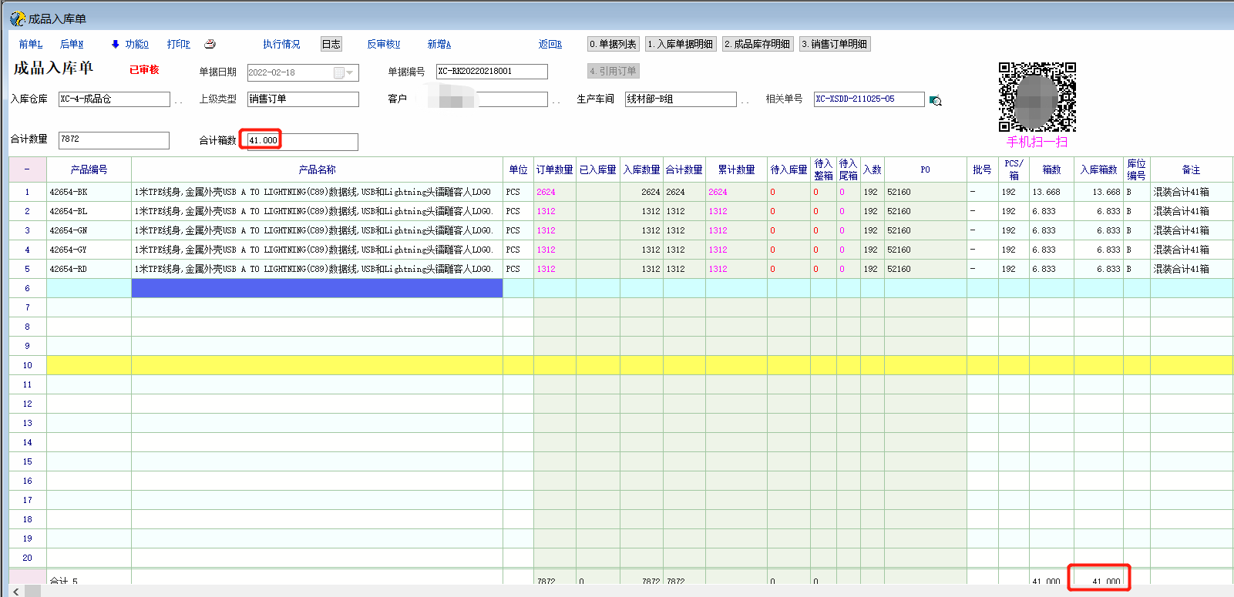Go to next document with 后单
This screenshot has height=597, width=1234.
(72, 44)
